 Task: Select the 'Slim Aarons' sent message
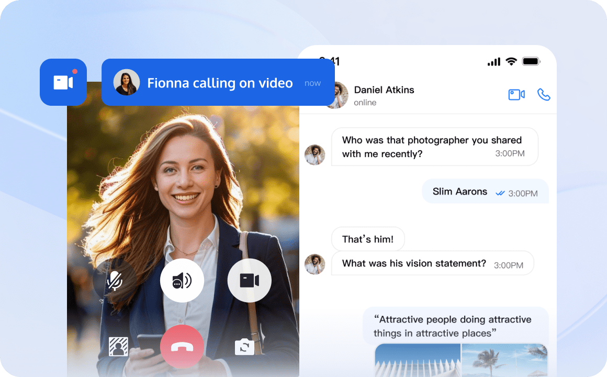pos(485,192)
